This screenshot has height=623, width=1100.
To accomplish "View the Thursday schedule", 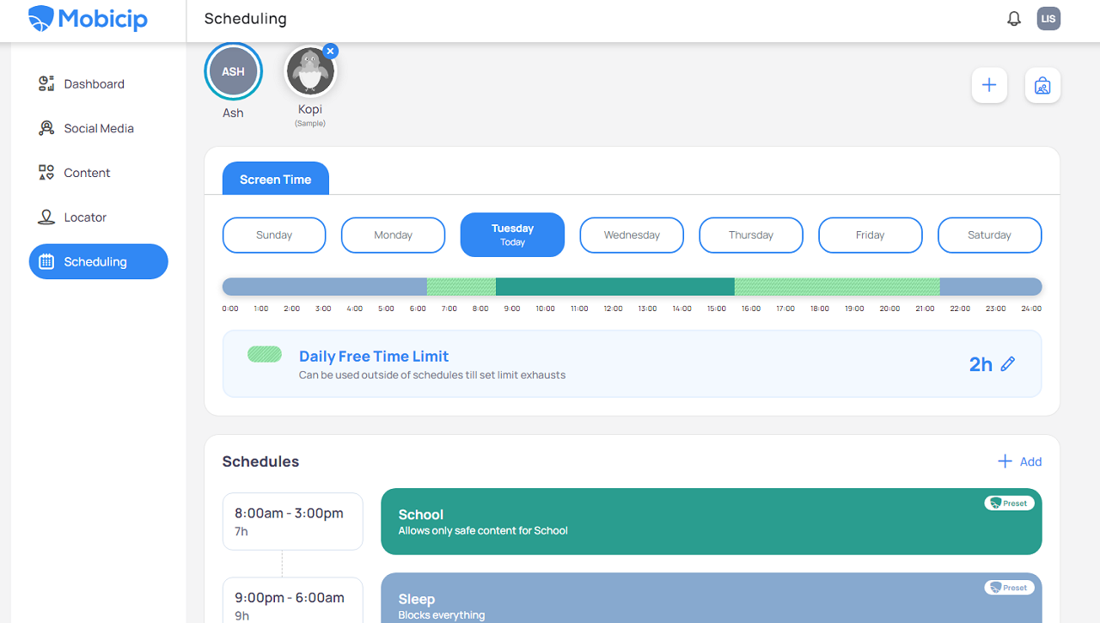I will pos(751,235).
